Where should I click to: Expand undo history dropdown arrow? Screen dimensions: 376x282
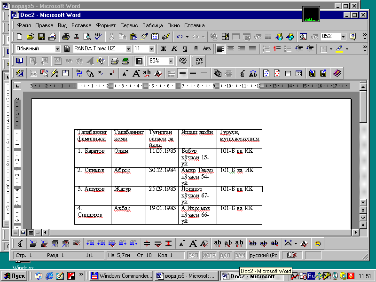[187, 37]
